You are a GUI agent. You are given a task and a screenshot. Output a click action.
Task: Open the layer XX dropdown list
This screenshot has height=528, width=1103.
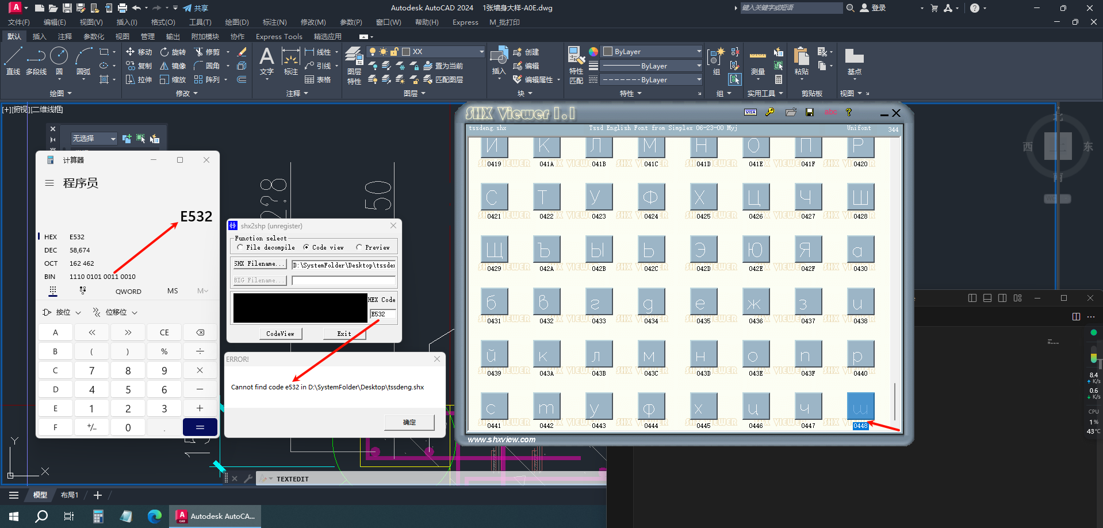coord(481,52)
